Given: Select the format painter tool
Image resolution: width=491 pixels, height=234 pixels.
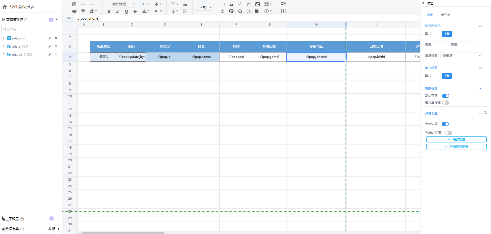Looking at the screenshot, I should click(x=83, y=11).
